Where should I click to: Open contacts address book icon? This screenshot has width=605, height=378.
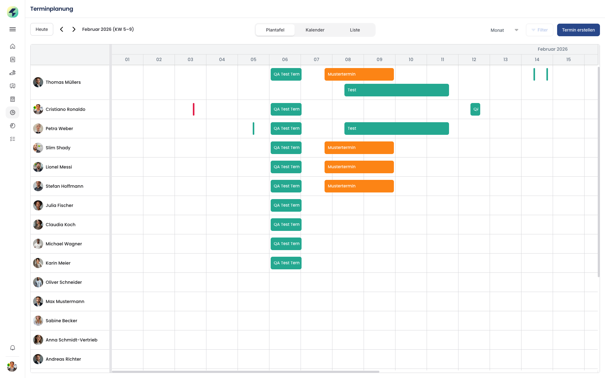pos(13,60)
